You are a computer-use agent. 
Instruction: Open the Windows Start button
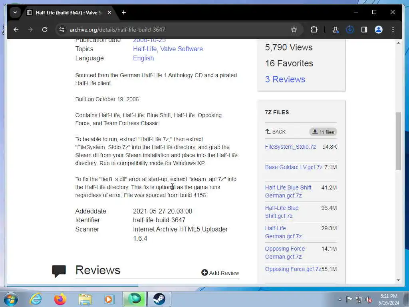point(11,299)
